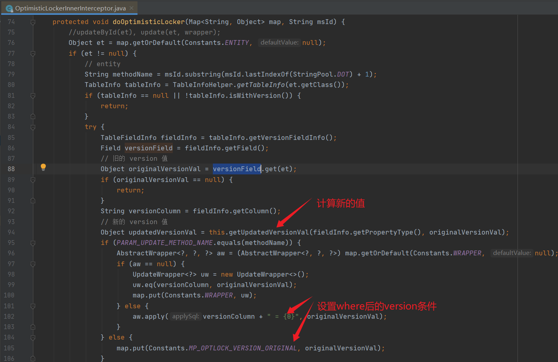Image resolution: width=558 pixels, height=362 pixels.
Task: Click PARAM_UPDATE_METHOD_NAME constant on line 95
Action: (x=165, y=243)
